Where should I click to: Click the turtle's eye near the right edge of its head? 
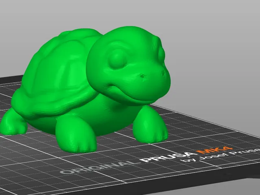coord(161,54)
